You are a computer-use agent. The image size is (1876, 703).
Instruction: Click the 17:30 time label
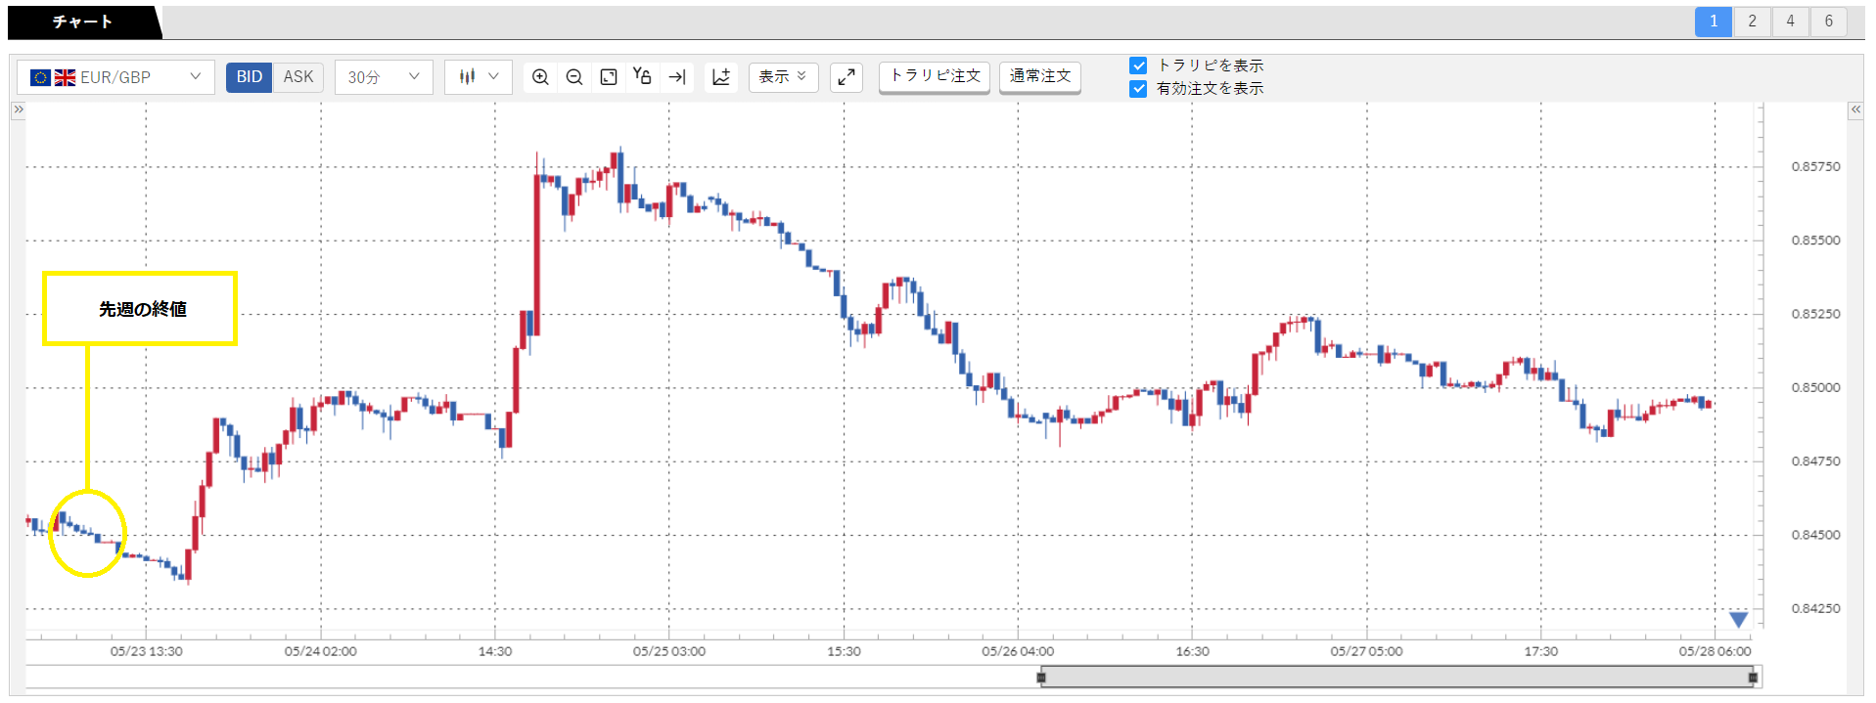pos(1540,651)
